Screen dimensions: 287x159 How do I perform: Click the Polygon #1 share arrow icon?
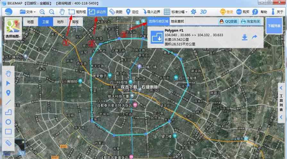pyautogui.click(x=255, y=37)
